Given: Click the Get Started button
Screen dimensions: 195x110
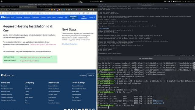Looking at the screenshot, I should tap(84, 17).
